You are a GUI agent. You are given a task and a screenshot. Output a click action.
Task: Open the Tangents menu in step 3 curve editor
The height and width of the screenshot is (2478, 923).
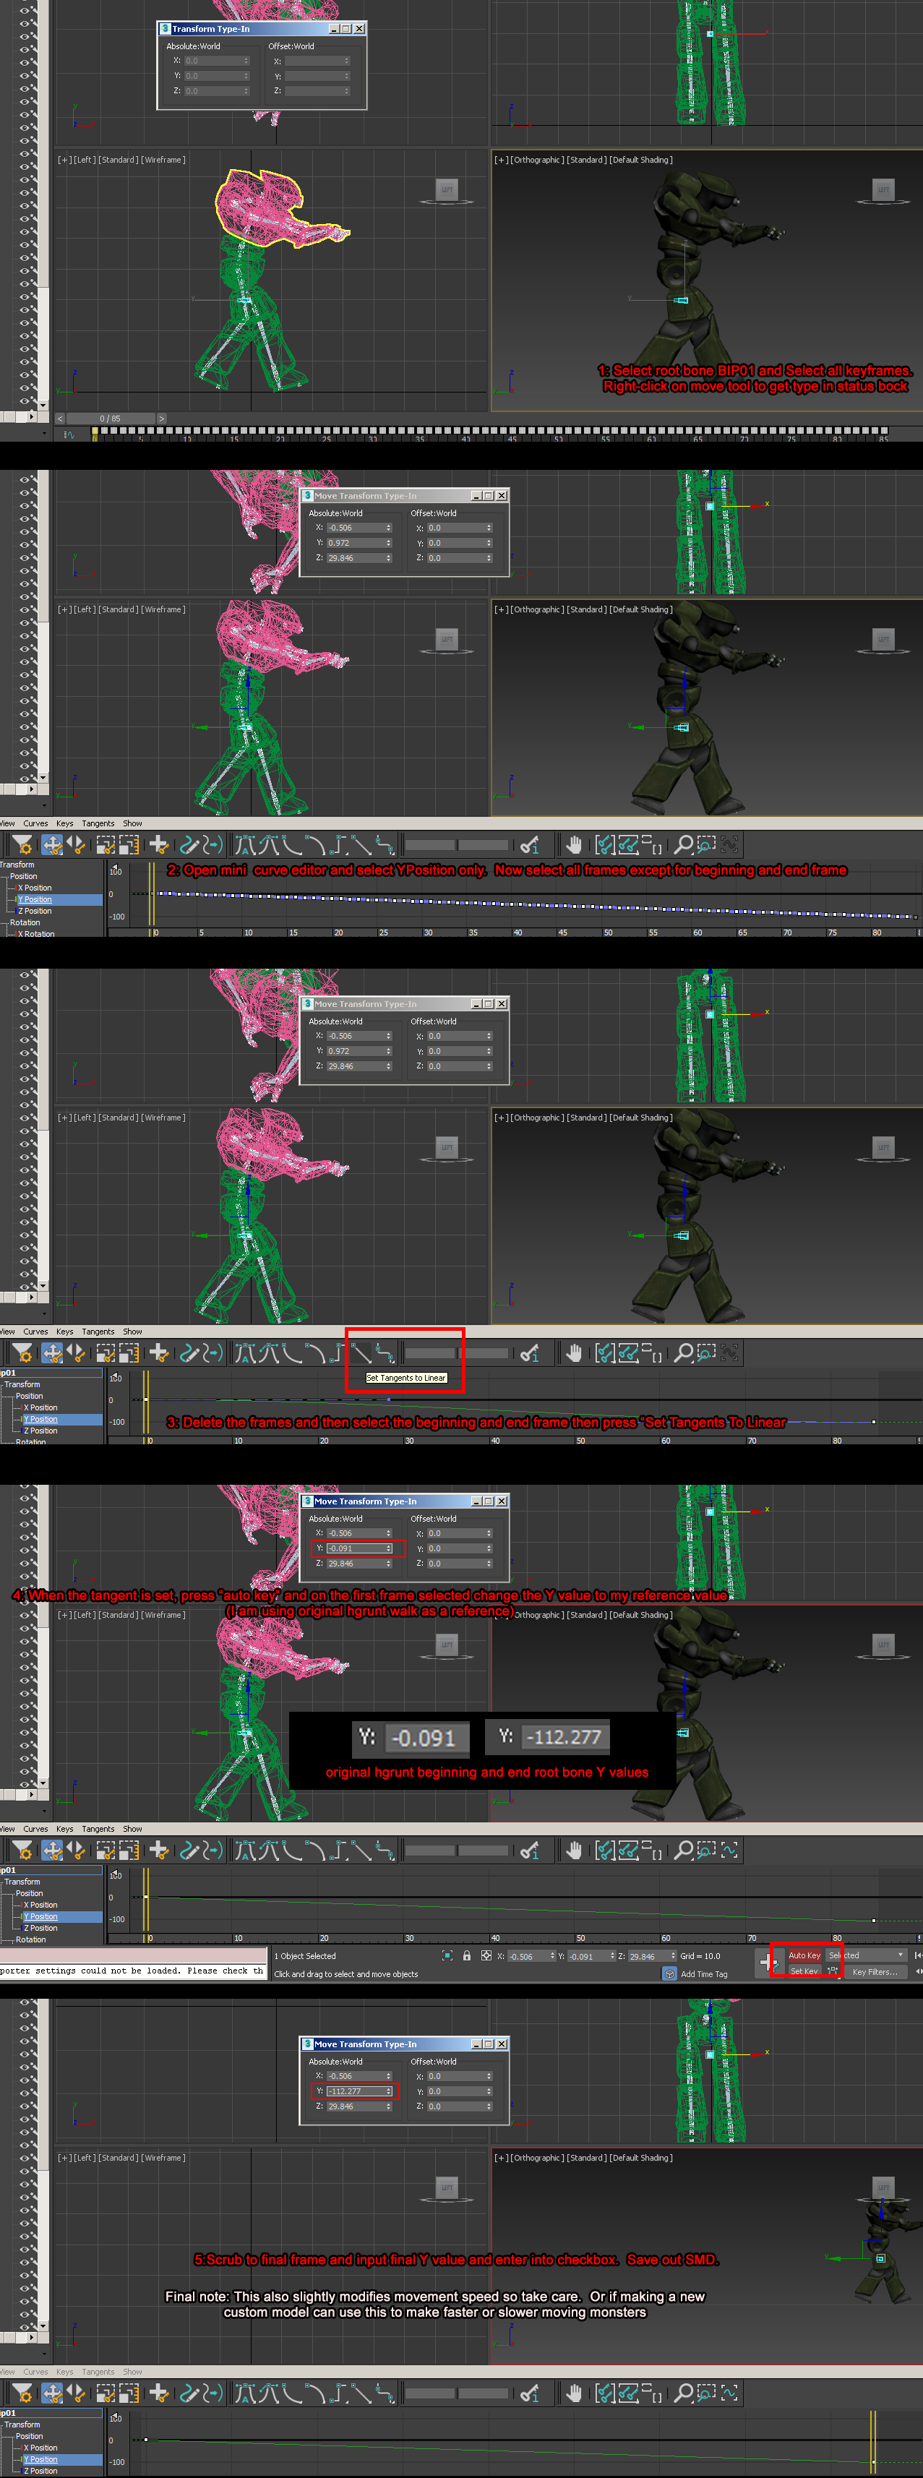98,1332
